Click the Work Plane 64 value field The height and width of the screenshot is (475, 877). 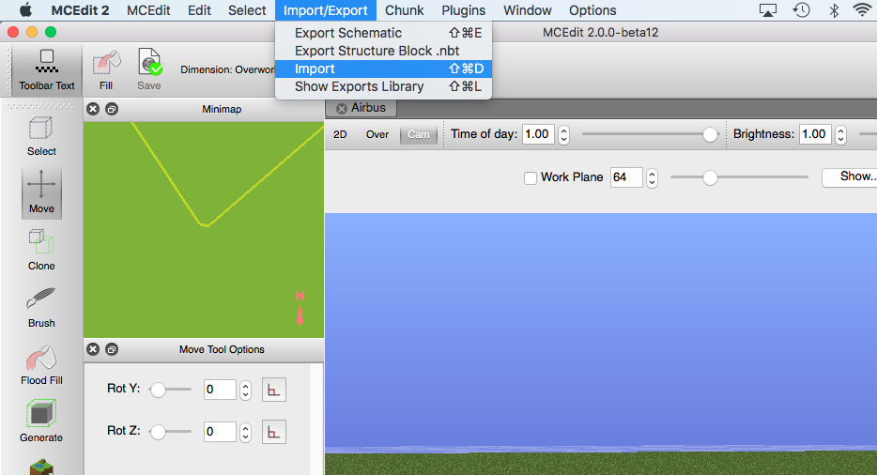click(626, 177)
